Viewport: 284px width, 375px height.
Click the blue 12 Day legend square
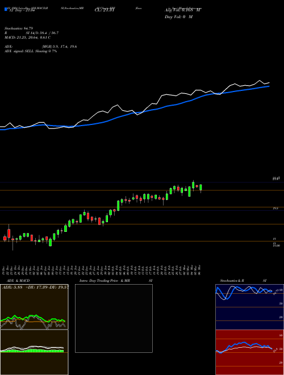tap(6, 9)
